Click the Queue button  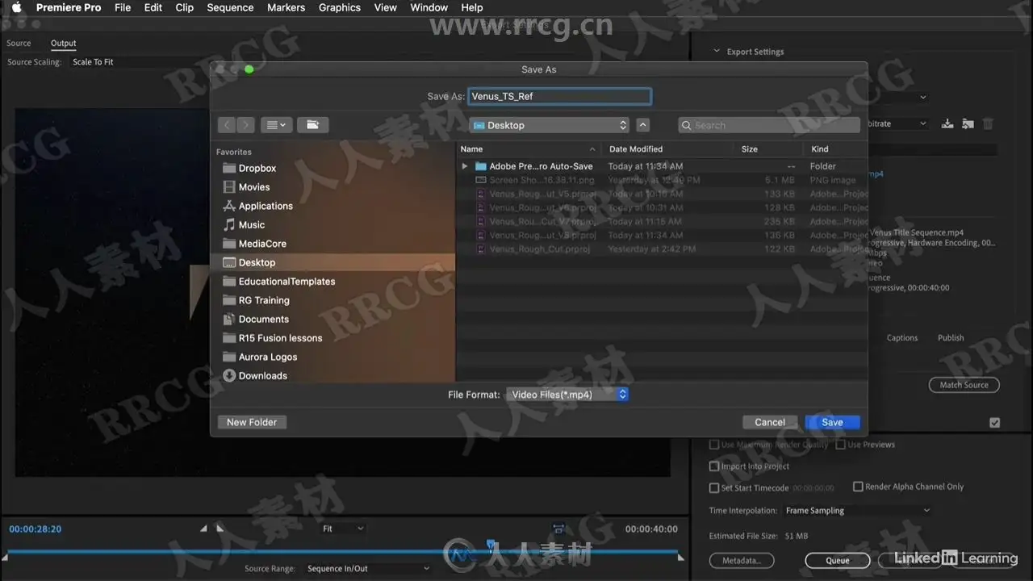[x=838, y=560]
